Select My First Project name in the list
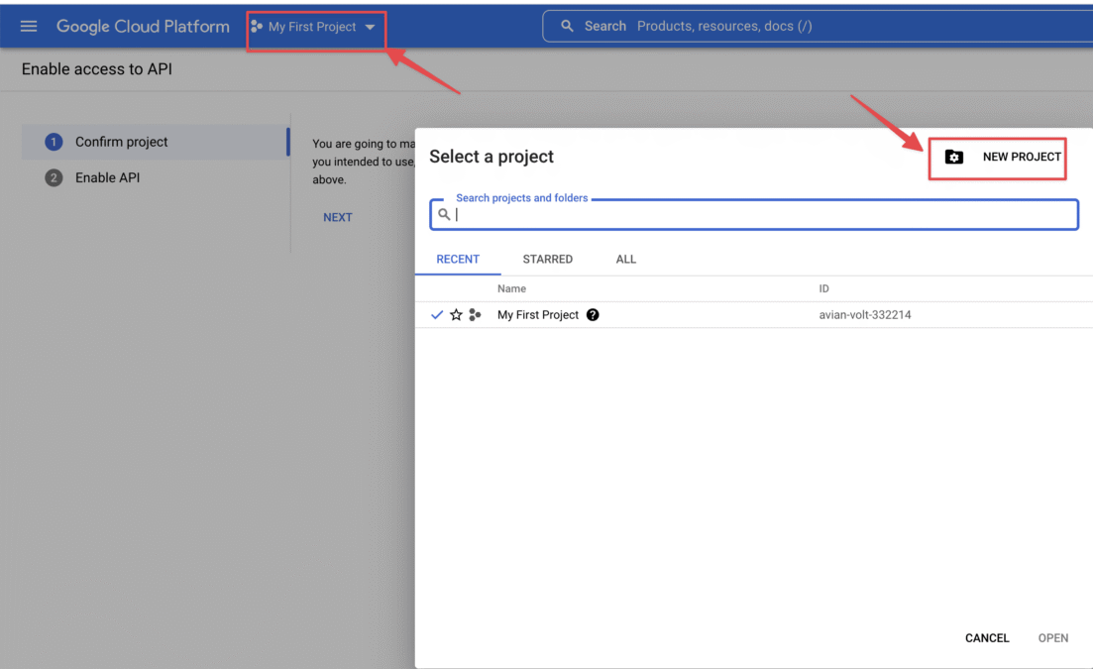1093x669 pixels. [538, 315]
